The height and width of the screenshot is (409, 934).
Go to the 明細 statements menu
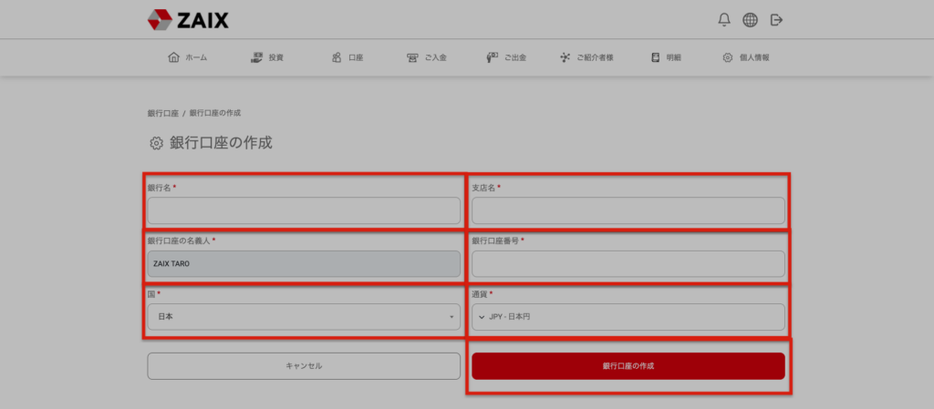[666, 57]
